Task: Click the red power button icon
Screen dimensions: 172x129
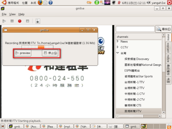Action: tap(169, 3)
